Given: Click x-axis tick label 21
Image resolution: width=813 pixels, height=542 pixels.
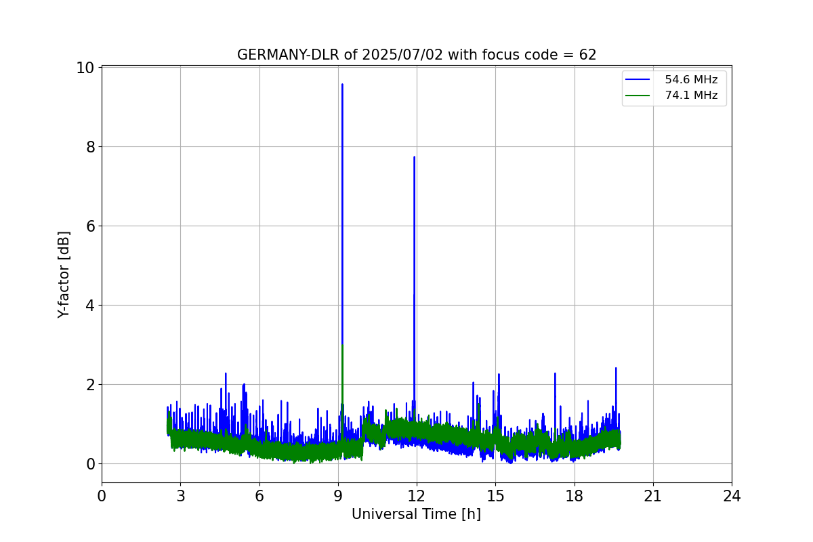Looking at the screenshot, I should pos(653,496).
